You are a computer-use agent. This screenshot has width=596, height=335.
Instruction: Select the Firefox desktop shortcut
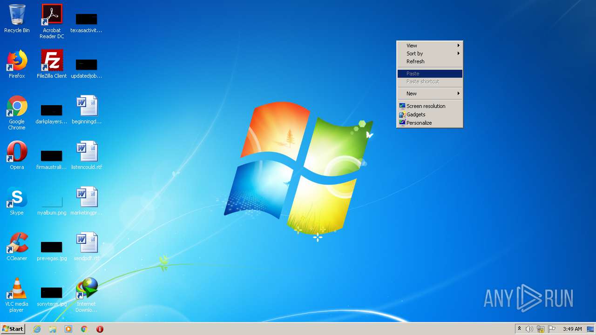coord(17,64)
